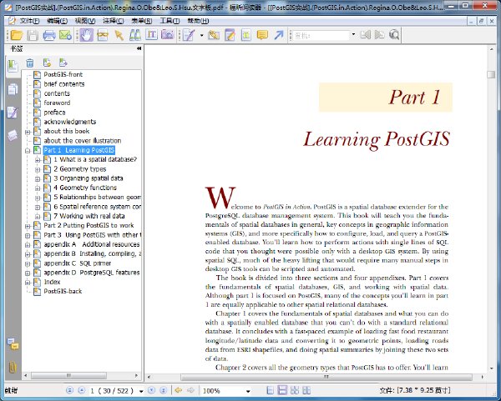Open the 注释(C) menu
This screenshot has height=401, width=501.
click(113, 21)
